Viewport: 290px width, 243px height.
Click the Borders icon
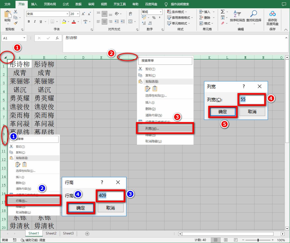point(52,22)
